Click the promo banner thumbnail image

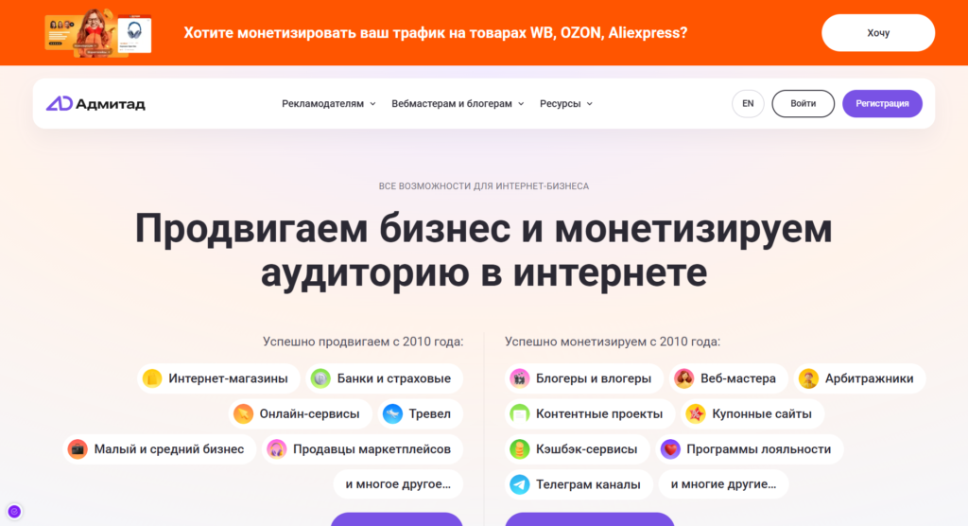coord(98,33)
